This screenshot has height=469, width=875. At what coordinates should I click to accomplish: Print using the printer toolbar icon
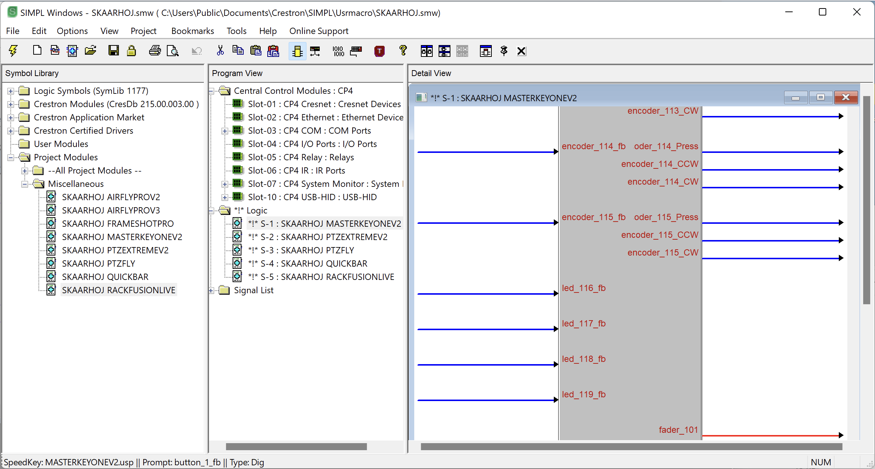click(x=155, y=51)
